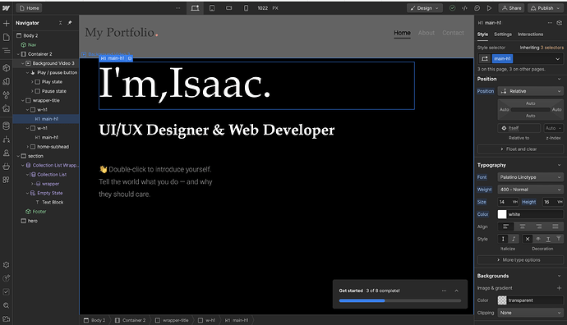The image size is (567, 325).
Task: Switch to the Interactions tab
Action: pos(530,34)
